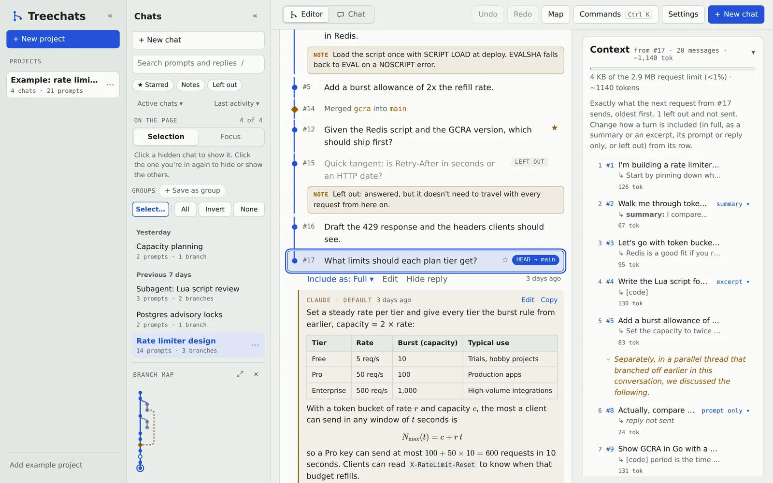Click the Search prompts and replies field

[198, 63]
